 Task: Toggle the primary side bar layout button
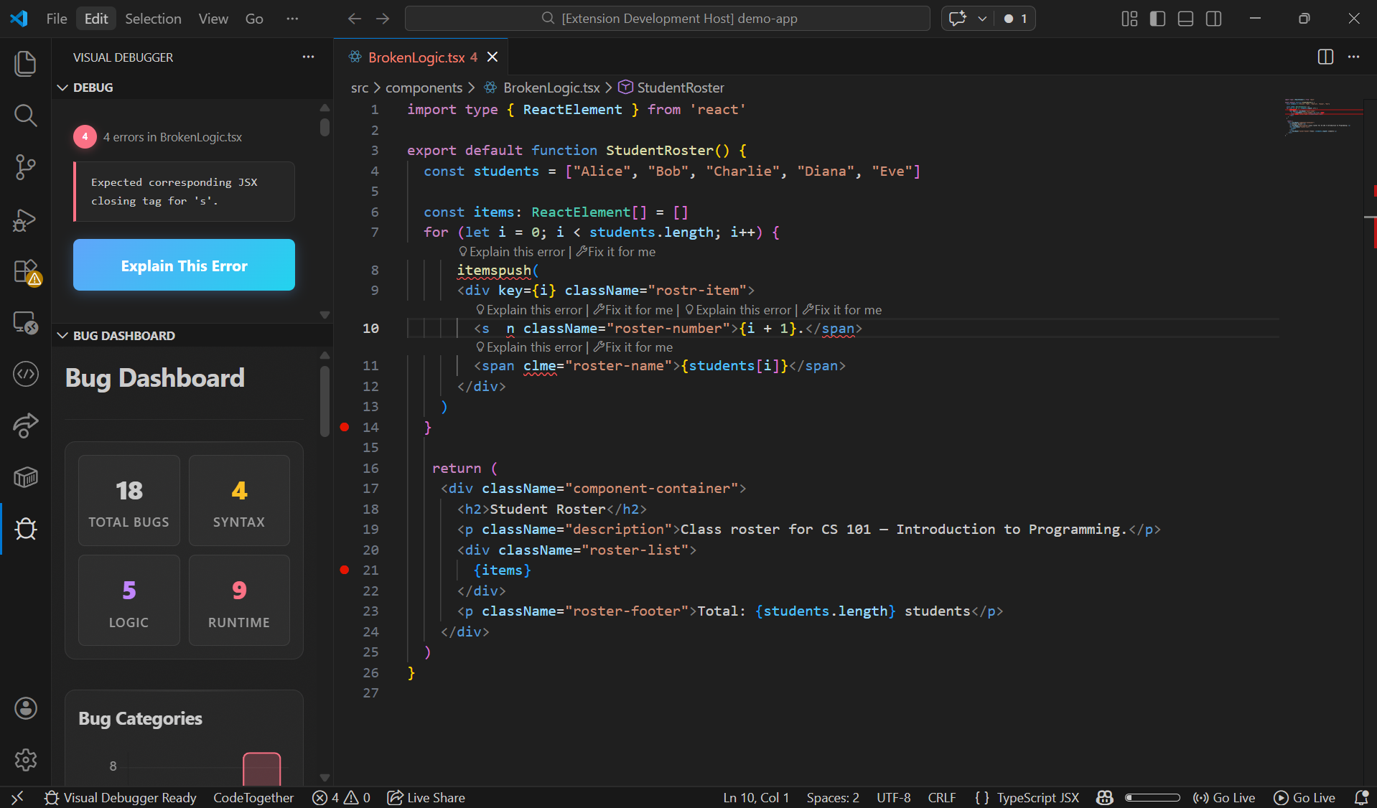pyautogui.click(x=1157, y=19)
